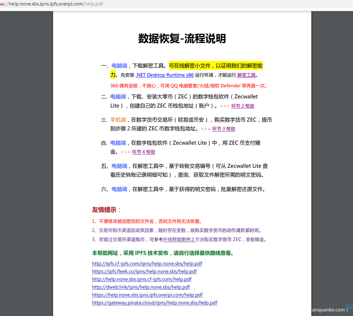Image resolution: width=353 pixels, height=316 pixels.
Task: Click the red tip about not renaming files
Action: point(149,222)
